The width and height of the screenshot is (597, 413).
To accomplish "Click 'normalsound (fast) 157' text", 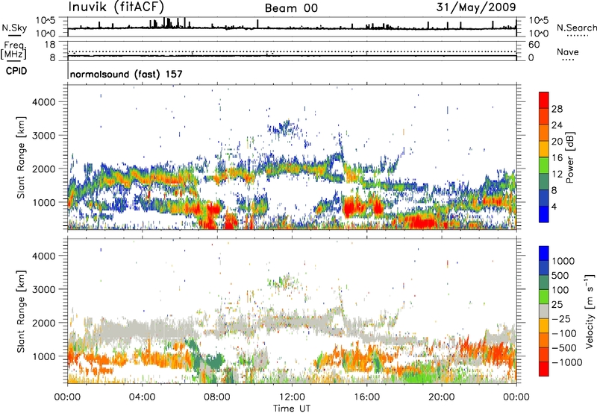I will click(x=126, y=74).
